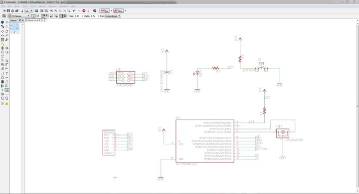Close the Sheets panel
The image size is (359, 194).
click(22, 20)
